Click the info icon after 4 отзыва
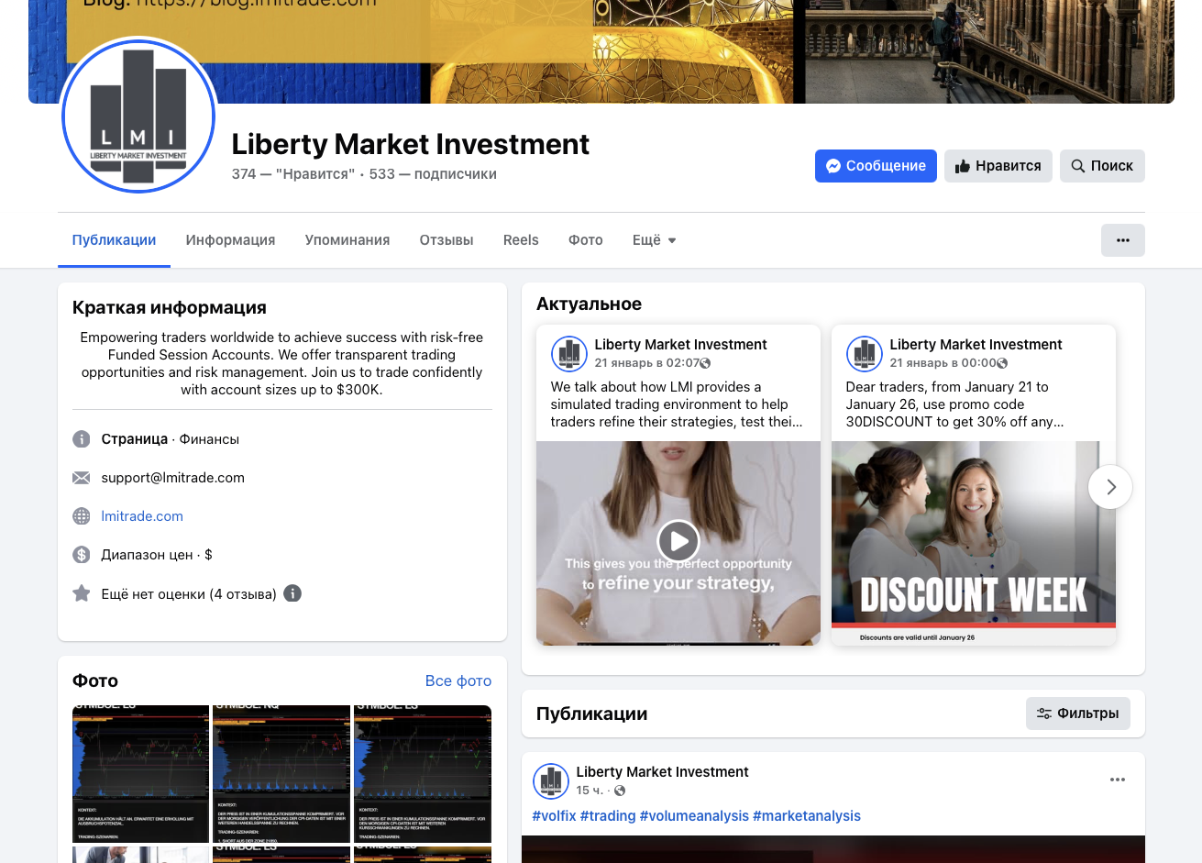Image resolution: width=1202 pixels, height=863 pixels. 292,593
